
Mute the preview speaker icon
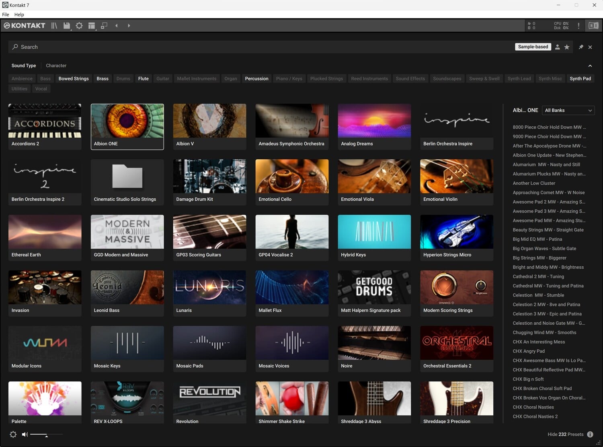25,435
